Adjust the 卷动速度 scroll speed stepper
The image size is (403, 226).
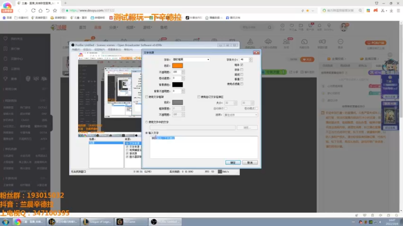point(183,78)
